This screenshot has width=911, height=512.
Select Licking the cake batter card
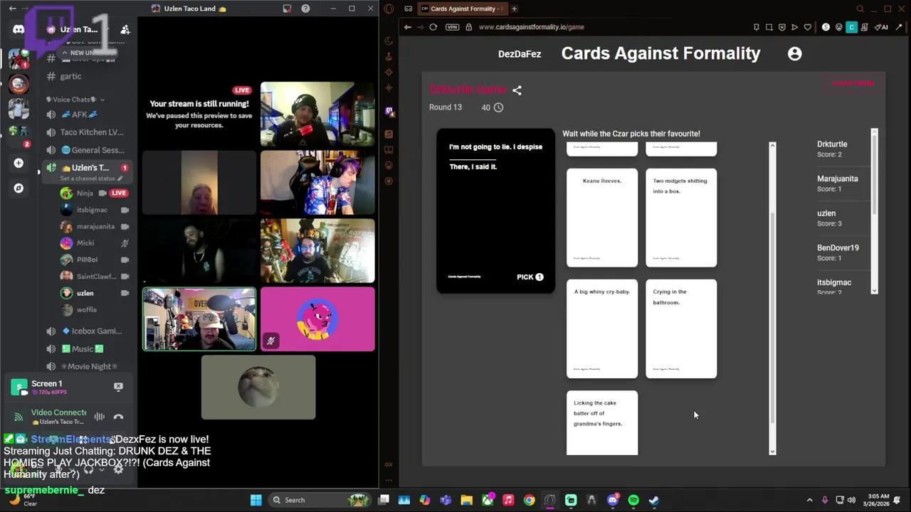tap(602, 422)
